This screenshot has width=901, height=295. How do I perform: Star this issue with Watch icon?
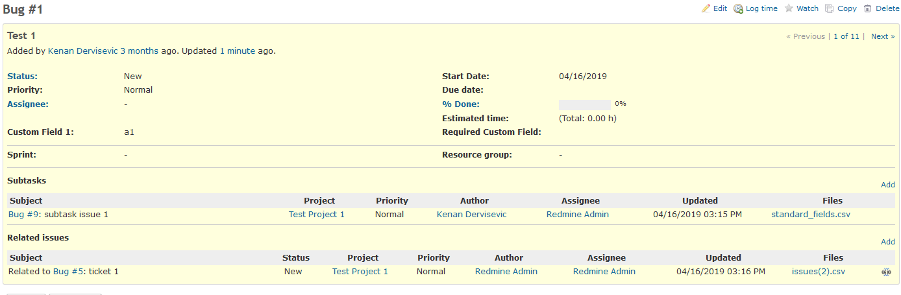[x=789, y=8]
